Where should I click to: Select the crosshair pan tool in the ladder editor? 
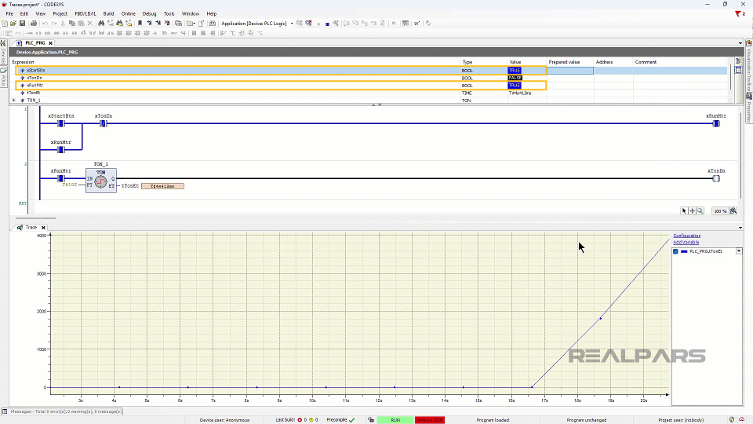pyautogui.click(x=692, y=210)
